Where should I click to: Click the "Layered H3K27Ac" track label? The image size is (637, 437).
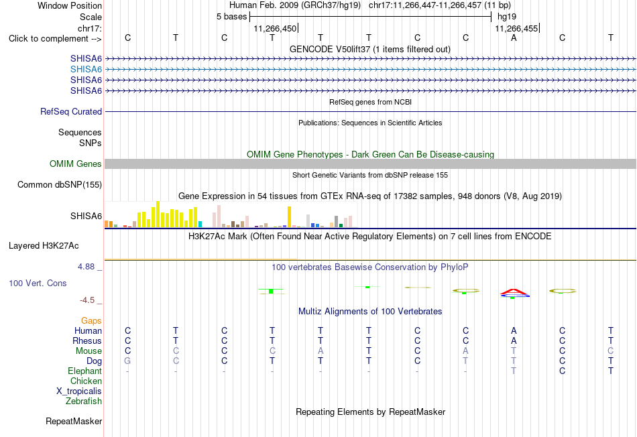[44, 246]
